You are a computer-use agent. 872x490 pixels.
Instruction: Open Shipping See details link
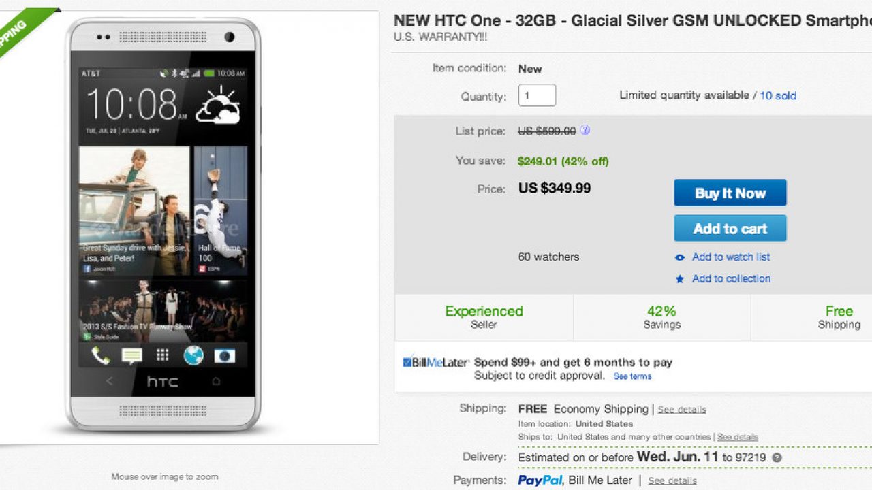pyautogui.click(x=682, y=410)
